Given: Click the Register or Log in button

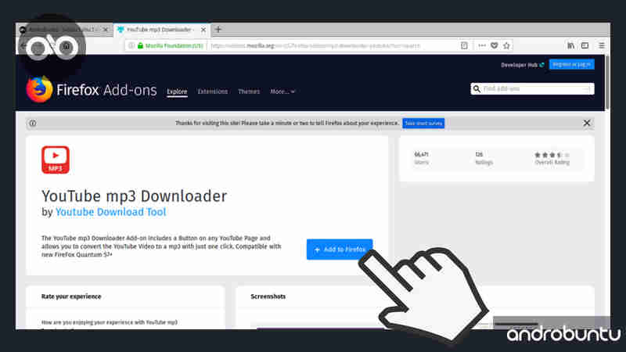Looking at the screenshot, I should [572, 64].
